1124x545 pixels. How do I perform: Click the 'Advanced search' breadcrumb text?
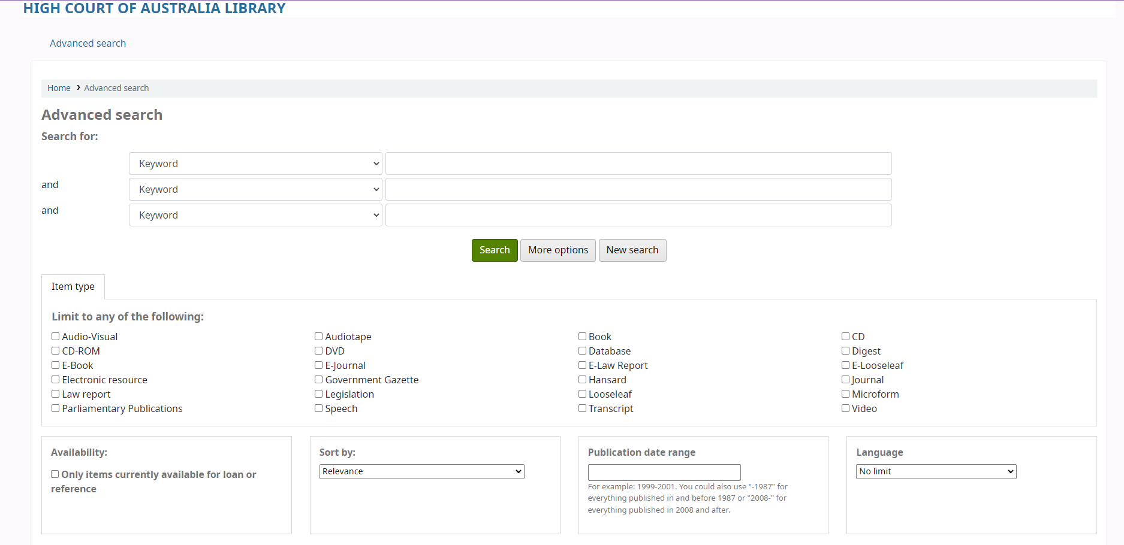[x=116, y=88]
